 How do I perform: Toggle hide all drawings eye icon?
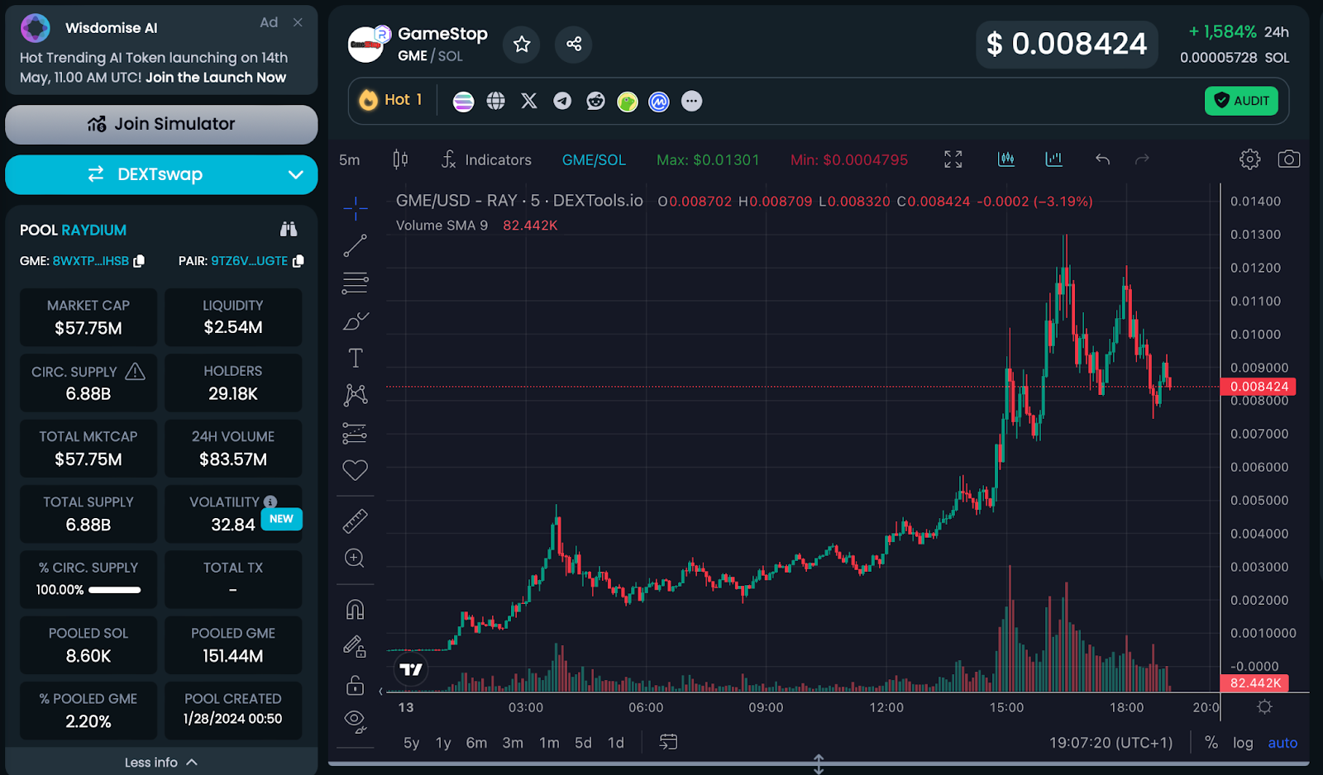[x=356, y=722]
